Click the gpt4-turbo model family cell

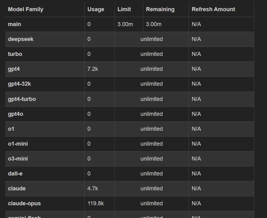click(45, 99)
